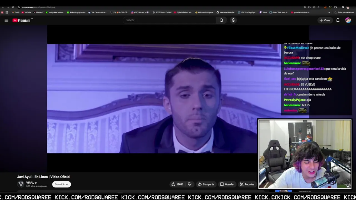
Task: Click Lulufumaporrosgenerico123 username in chat
Action: [x=304, y=69]
